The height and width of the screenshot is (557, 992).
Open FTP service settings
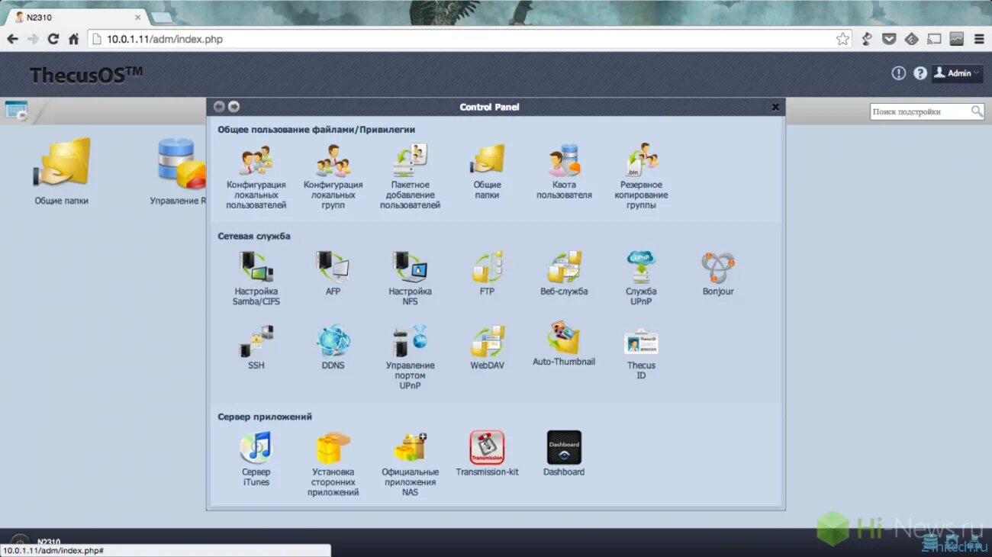coord(487,273)
